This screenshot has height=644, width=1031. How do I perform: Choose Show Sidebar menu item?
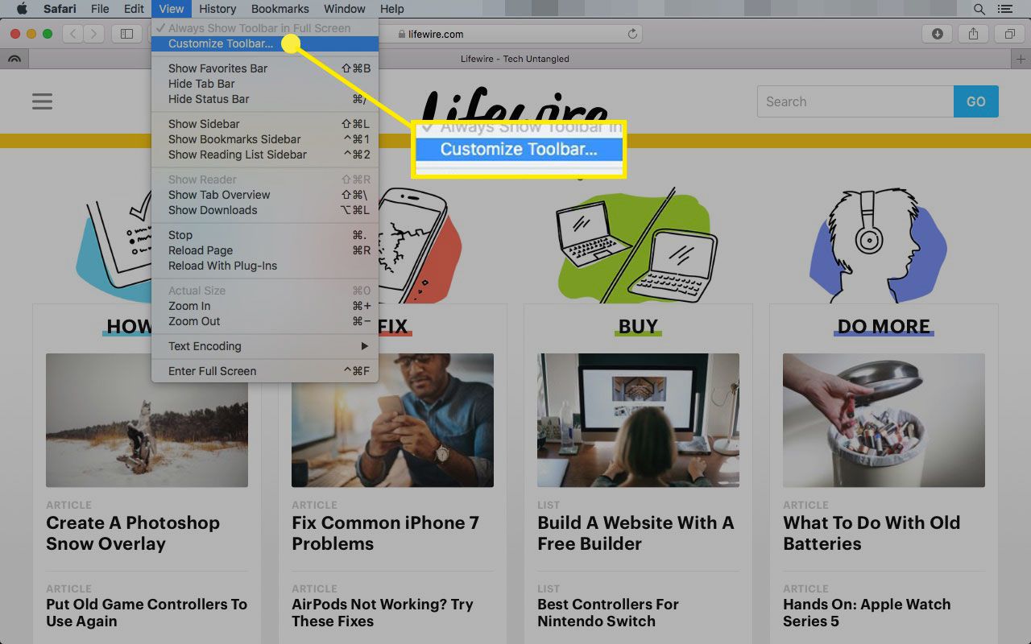tap(265, 124)
